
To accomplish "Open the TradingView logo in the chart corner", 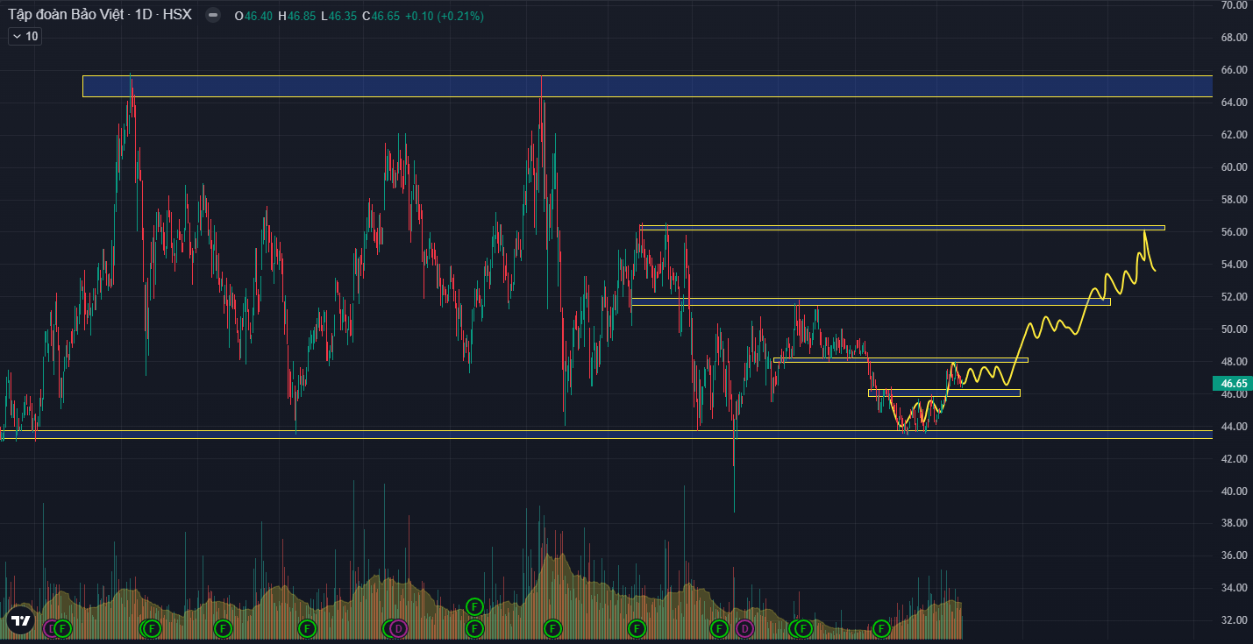I will click(x=19, y=620).
